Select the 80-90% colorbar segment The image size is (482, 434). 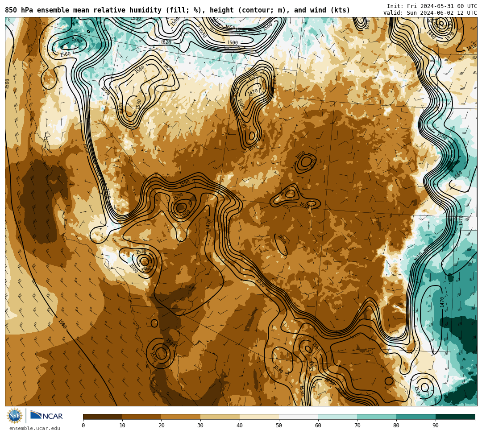click(x=416, y=417)
